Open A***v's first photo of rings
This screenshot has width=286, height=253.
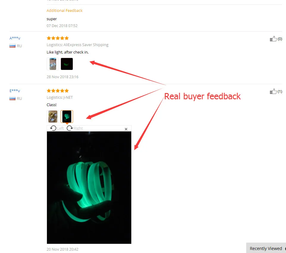tap(53, 64)
